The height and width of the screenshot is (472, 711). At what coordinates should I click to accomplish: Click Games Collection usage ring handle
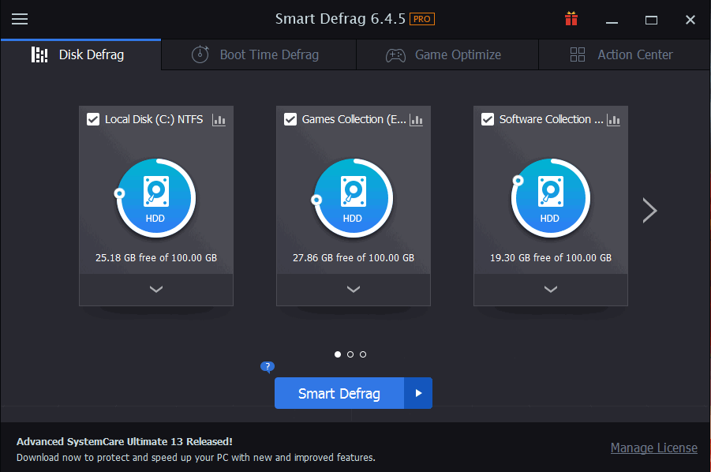point(316,200)
